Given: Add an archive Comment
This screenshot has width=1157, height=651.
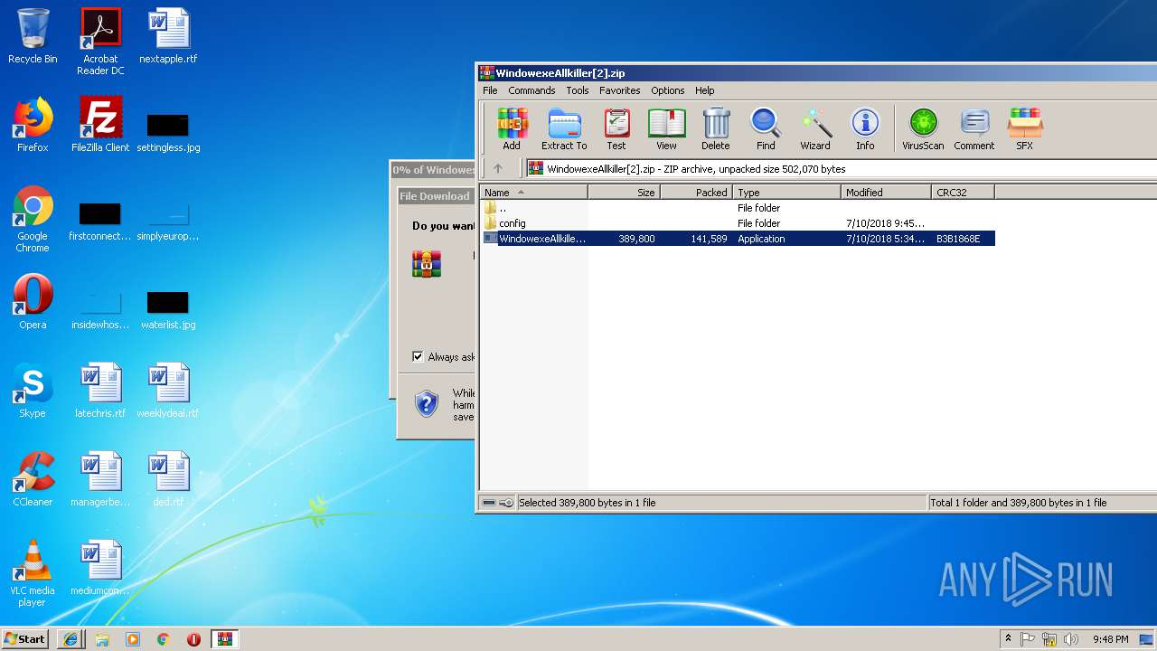Looking at the screenshot, I should point(974,128).
